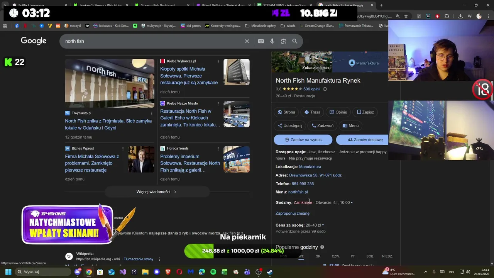Open the Manufaktura map thumbnail
Image resolution: width=494 pixels, height=278 pixels.
point(360,62)
